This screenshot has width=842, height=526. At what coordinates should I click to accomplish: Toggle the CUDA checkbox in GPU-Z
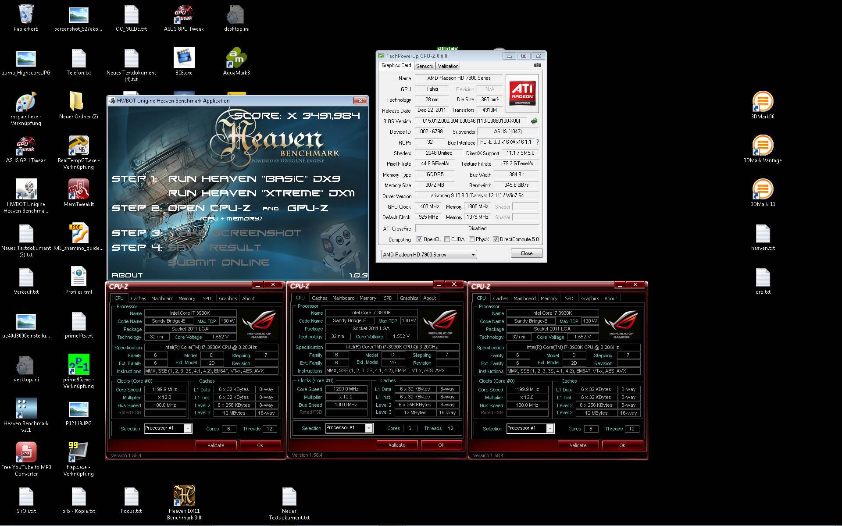pyautogui.click(x=447, y=239)
